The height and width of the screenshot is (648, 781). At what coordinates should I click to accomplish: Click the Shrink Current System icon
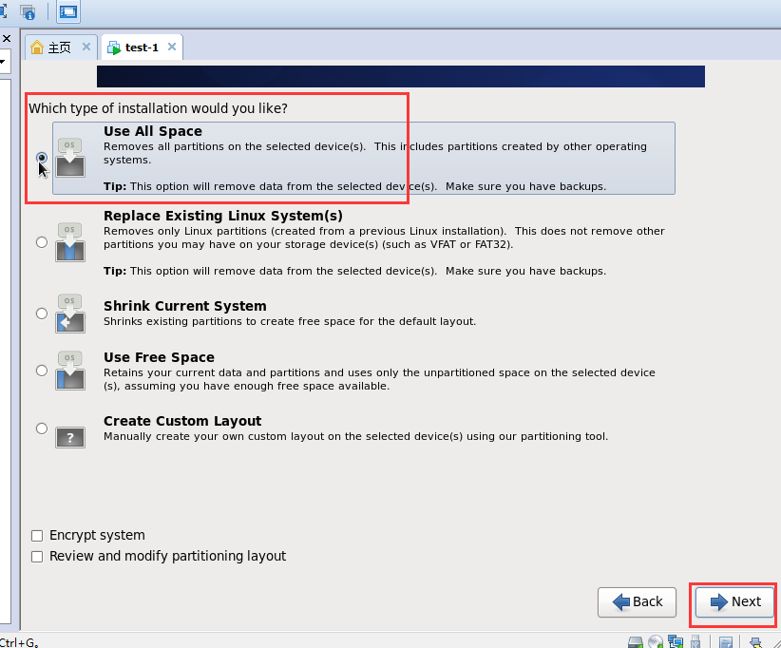tap(69, 314)
